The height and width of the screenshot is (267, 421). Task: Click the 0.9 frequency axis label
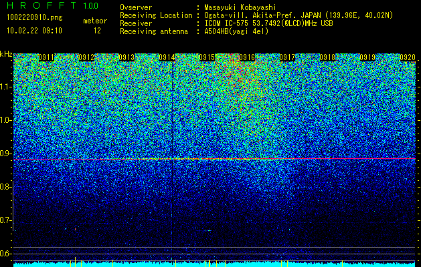coord(5,154)
